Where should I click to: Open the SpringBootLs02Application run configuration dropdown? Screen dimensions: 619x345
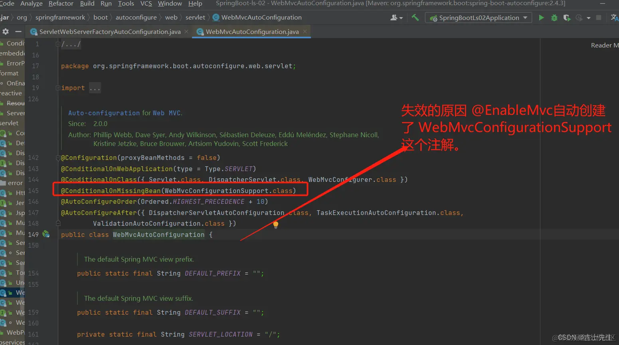coord(479,18)
